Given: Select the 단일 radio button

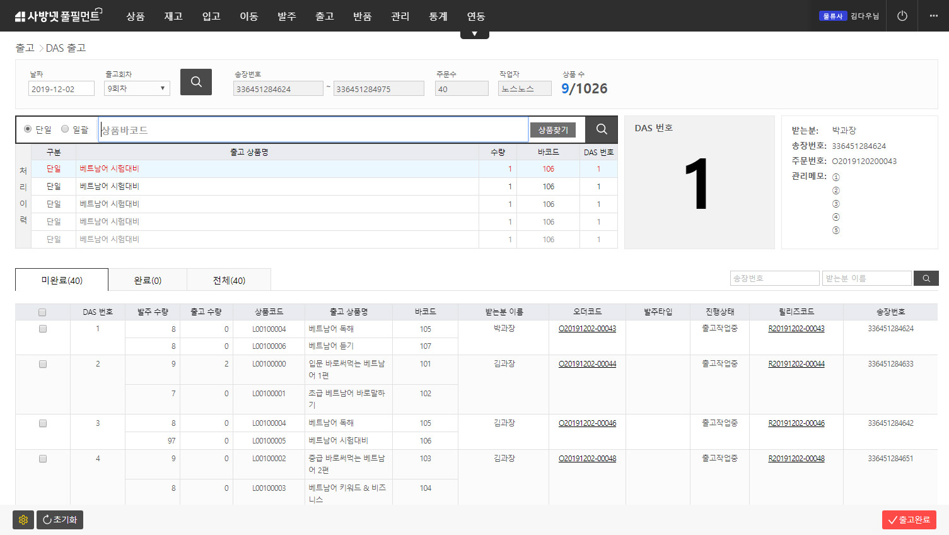Looking at the screenshot, I should pyautogui.click(x=28, y=129).
